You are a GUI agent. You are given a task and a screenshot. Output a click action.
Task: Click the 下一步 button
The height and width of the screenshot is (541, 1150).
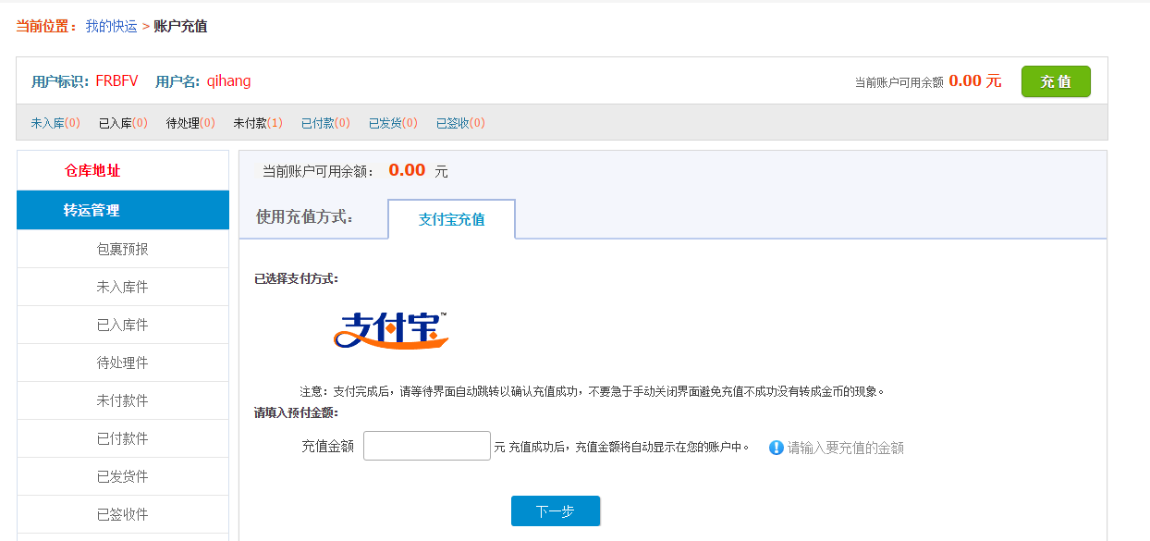point(556,511)
